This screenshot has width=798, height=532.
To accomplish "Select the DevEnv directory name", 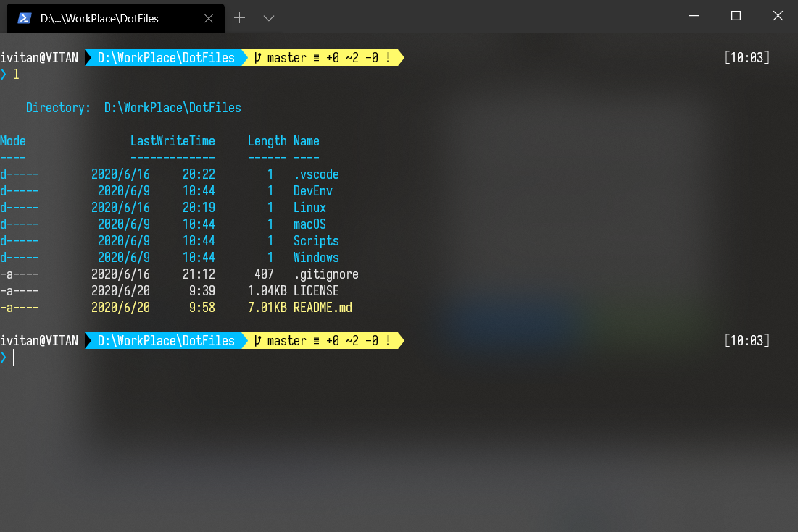I will [x=313, y=191].
